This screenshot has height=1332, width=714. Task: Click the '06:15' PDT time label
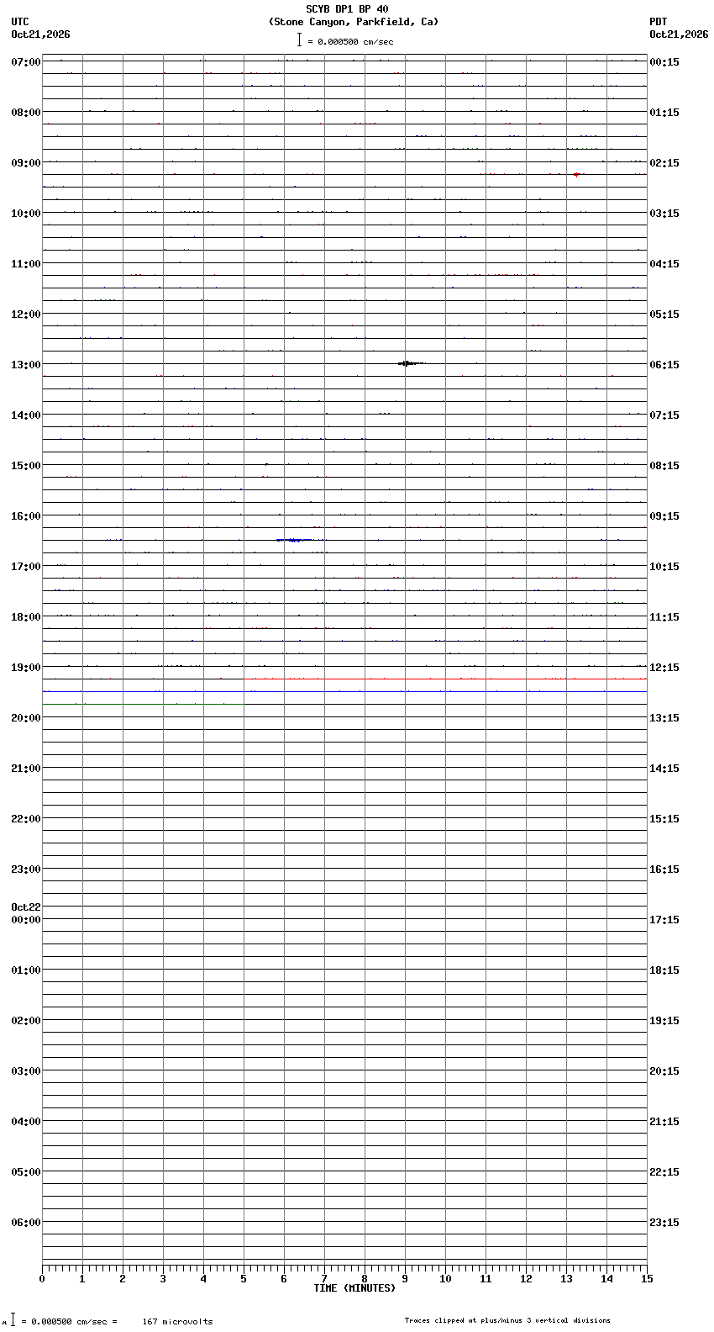pyautogui.click(x=664, y=365)
